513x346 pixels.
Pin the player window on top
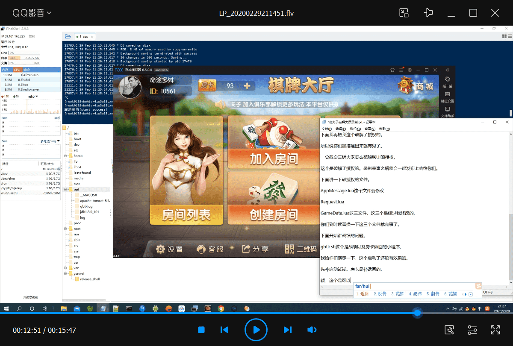pos(428,13)
